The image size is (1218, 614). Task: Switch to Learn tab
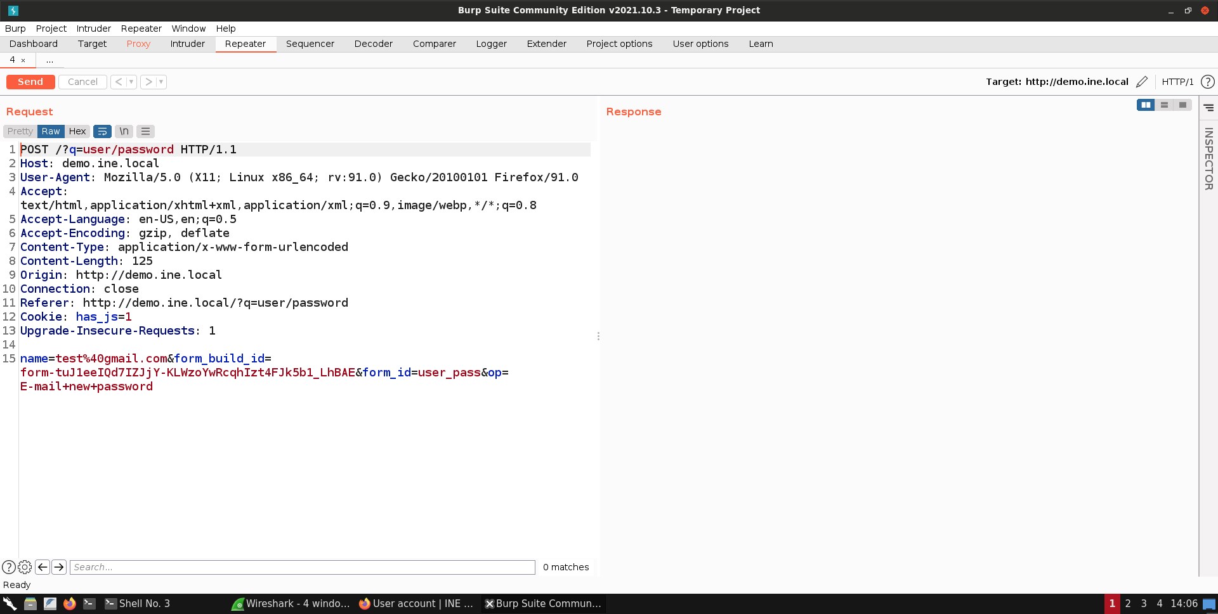coord(761,44)
